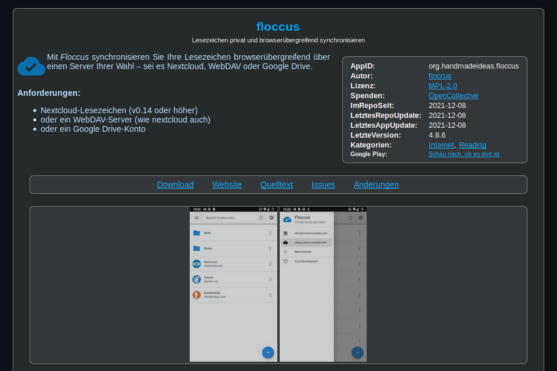Viewport: 557px width, 371px height.
Task: Tap the sync refresh icon beside the search bar
Action: tap(261, 217)
